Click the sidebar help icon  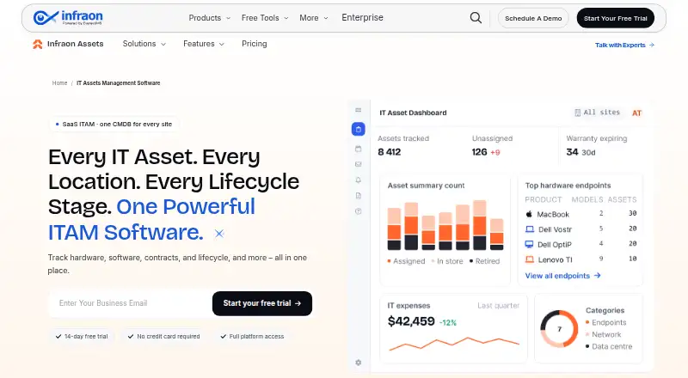point(359,211)
